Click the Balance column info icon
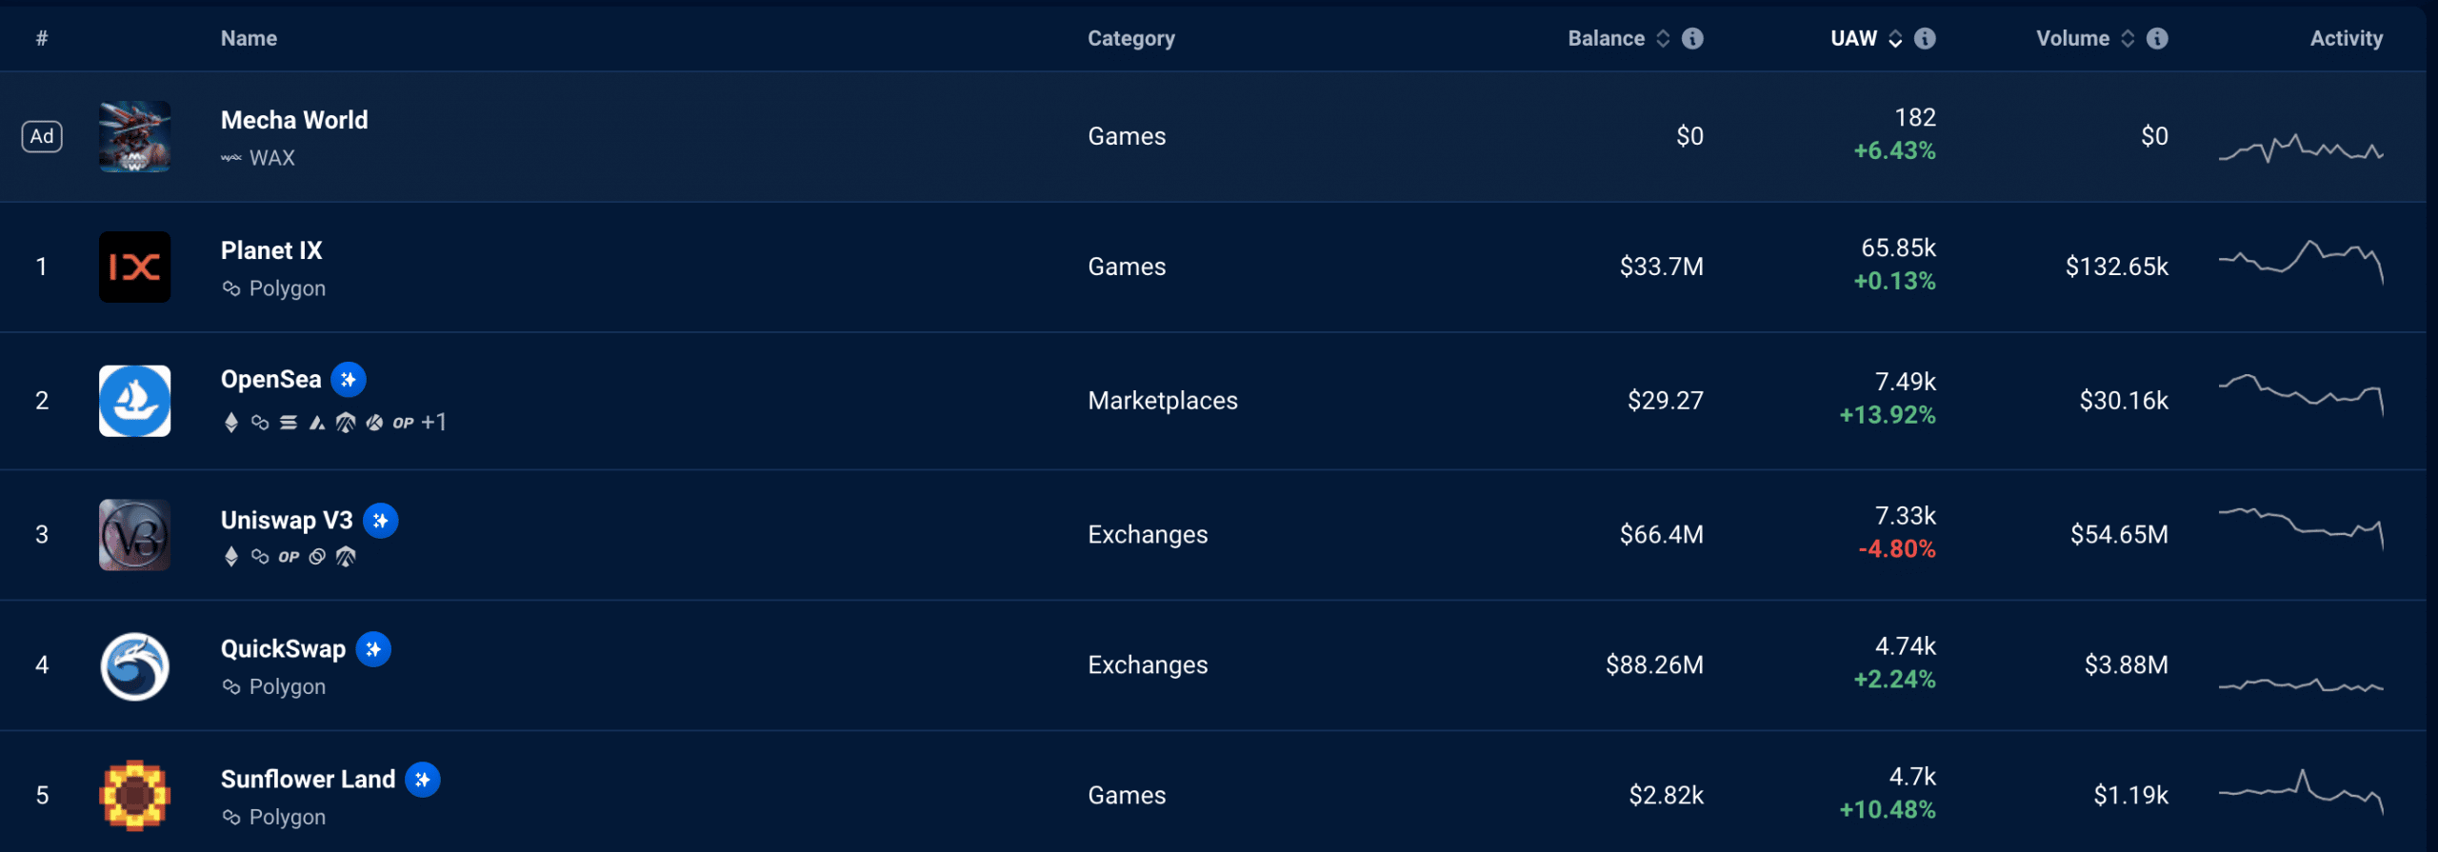The width and height of the screenshot is (2438, 852). click(x=1692, y=38)
